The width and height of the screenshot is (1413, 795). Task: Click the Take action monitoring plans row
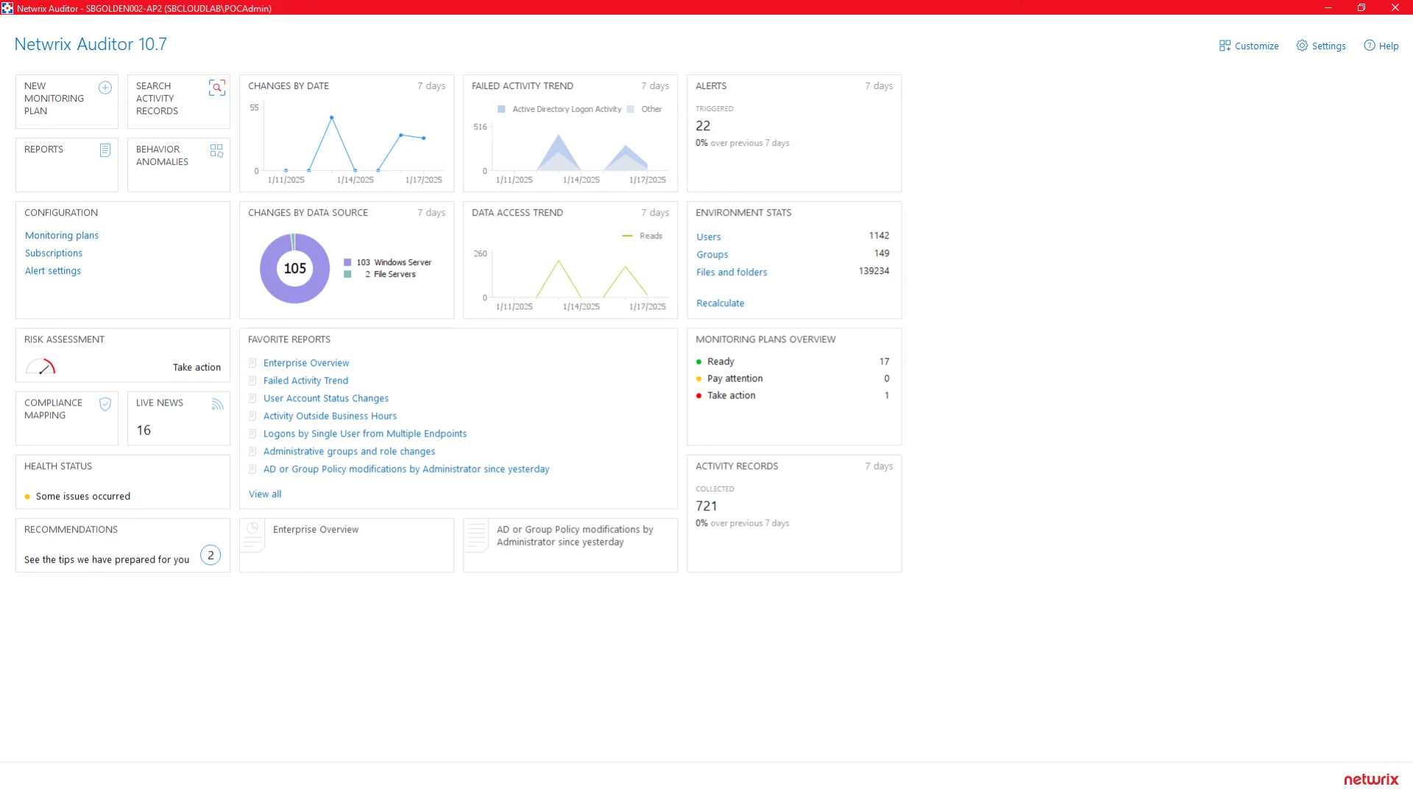[x=793, y=395]
